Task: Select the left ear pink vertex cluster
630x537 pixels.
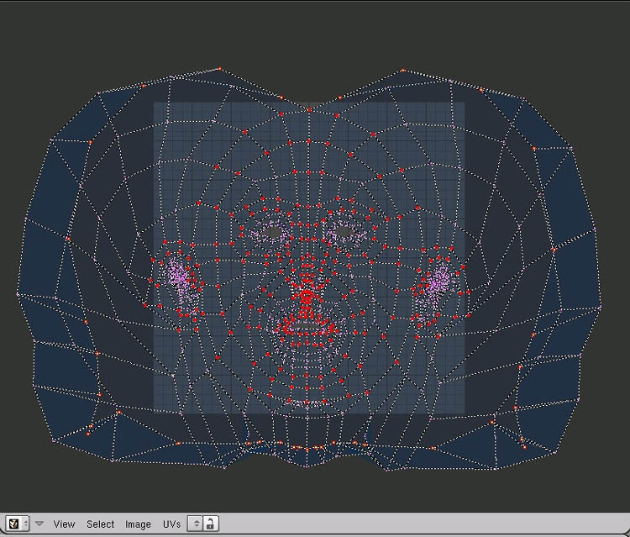Action: (x=178, y=276)
